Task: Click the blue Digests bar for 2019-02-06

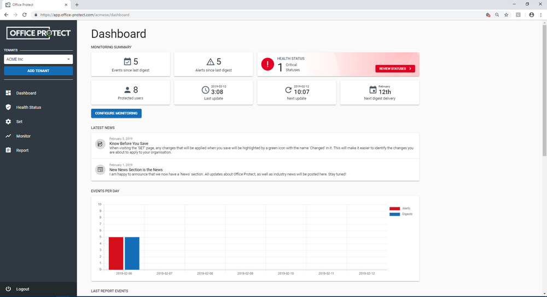Action: point(132,253)
